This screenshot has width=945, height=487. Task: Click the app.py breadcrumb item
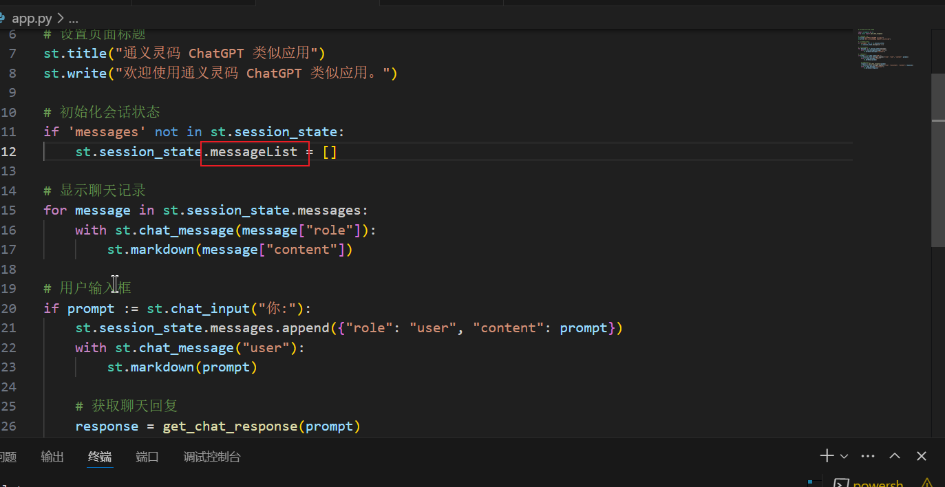31,19
